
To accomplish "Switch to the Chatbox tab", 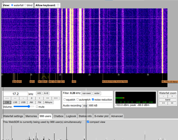I will click(x=59, y=116).
